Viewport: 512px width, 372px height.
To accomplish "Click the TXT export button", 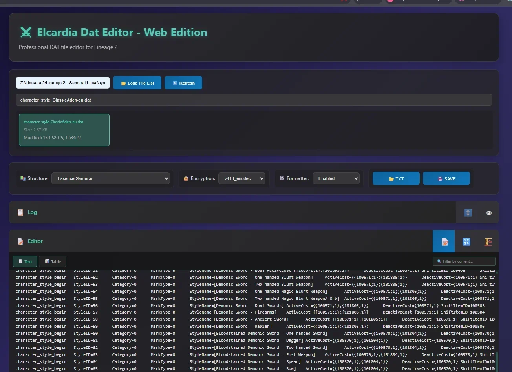I will coord(396,178).
